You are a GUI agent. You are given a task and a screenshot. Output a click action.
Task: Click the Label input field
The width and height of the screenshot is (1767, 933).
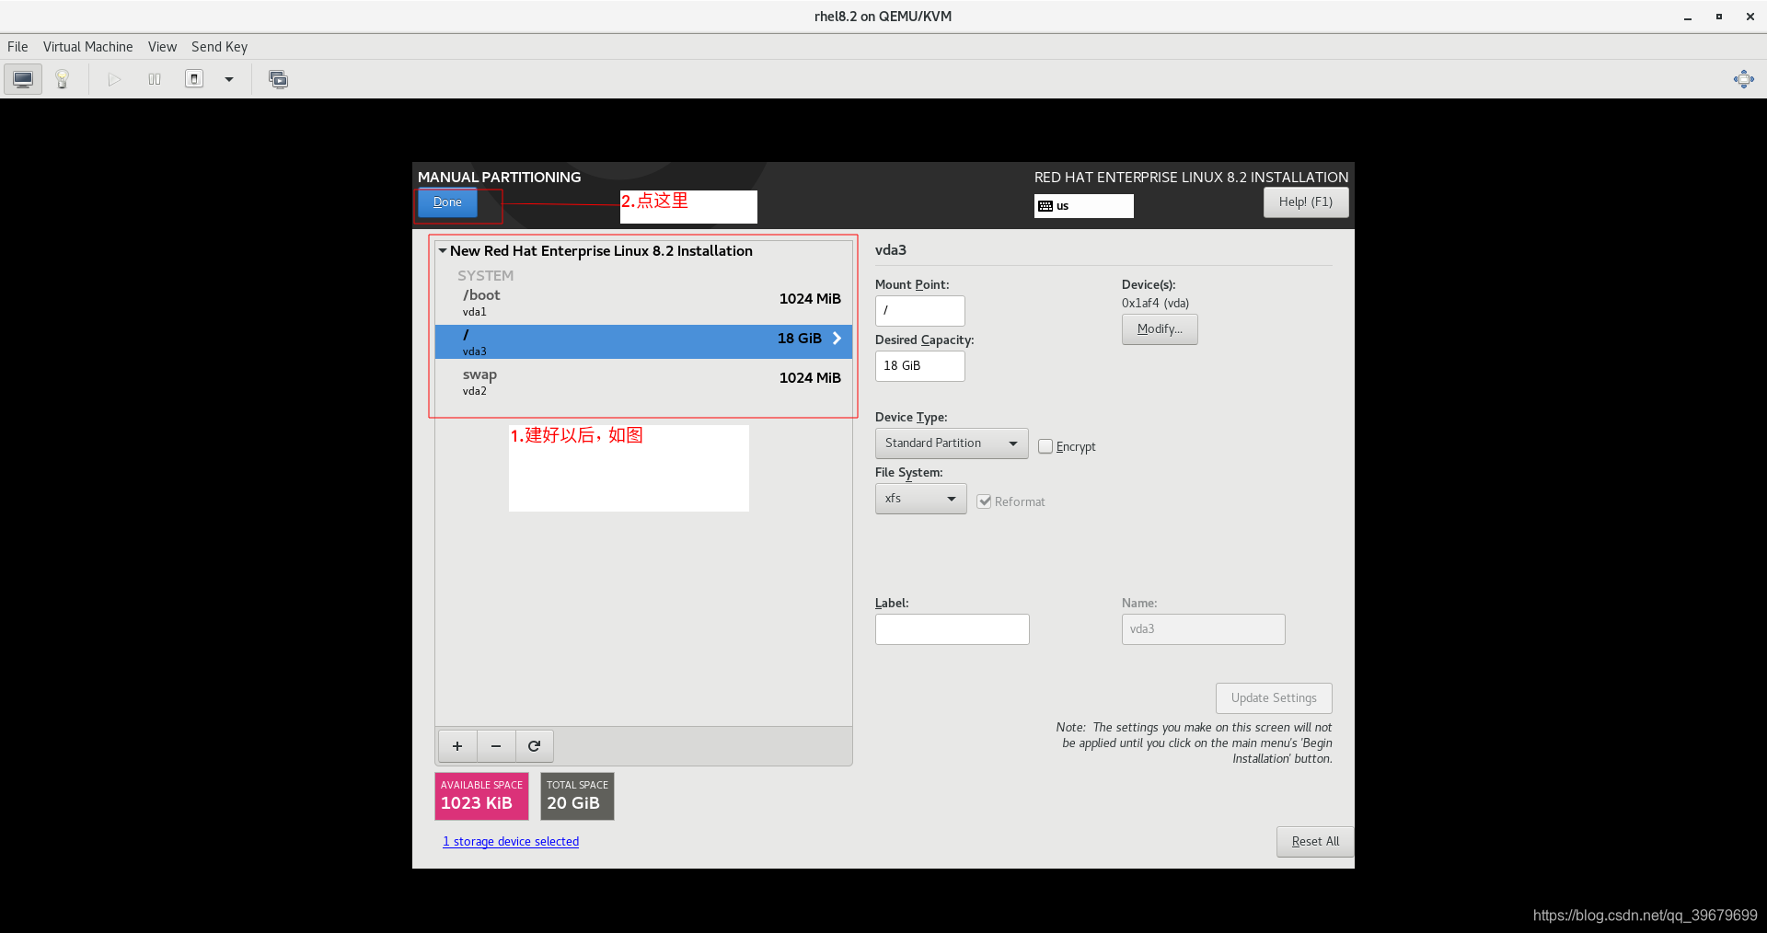(952, 629)
